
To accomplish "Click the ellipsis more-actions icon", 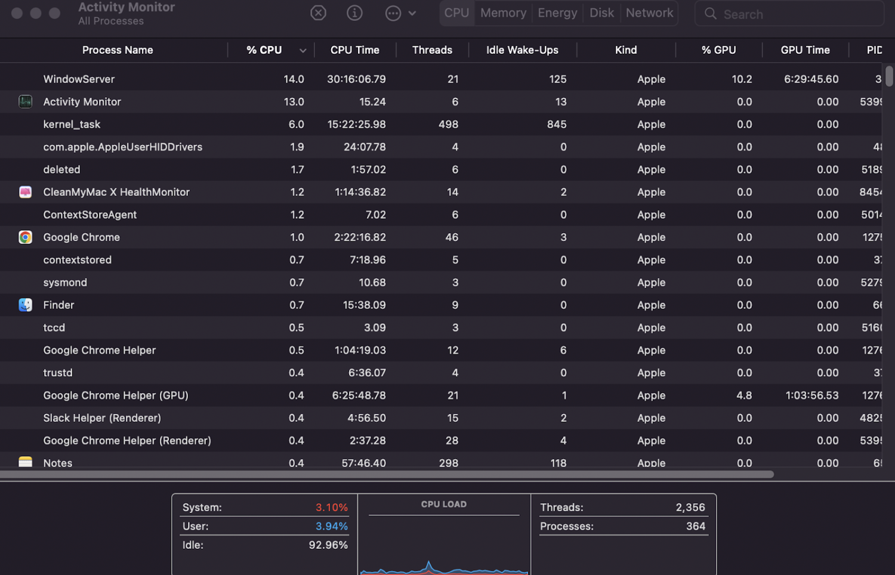I will click(x=393, y=13).
